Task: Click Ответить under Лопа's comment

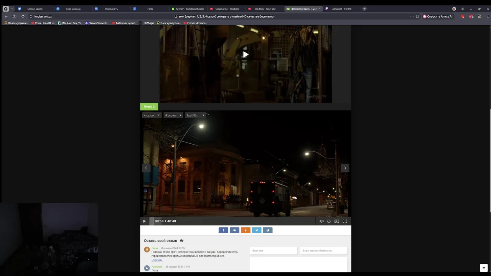Action: 157,260
